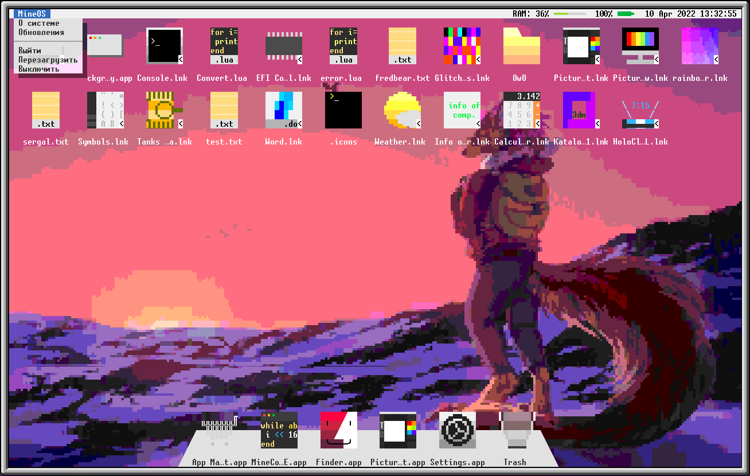The width and height of the screenshot is (750, 476).
Task: Open the .icons terminal-style folder
Action: (343, 110)
